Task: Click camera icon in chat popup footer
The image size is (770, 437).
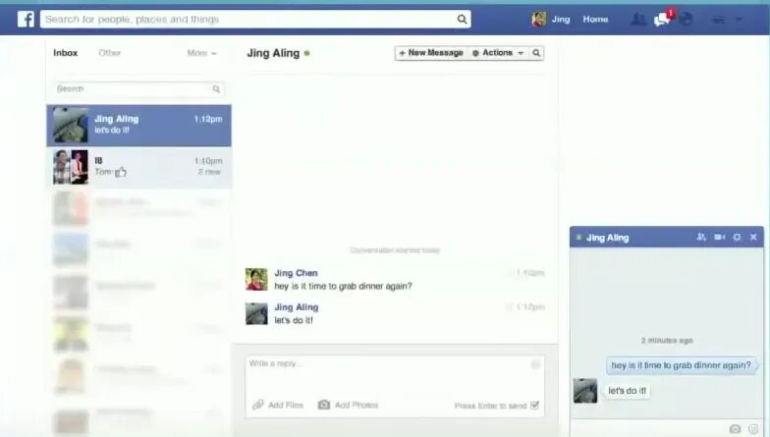Action: 735,428
